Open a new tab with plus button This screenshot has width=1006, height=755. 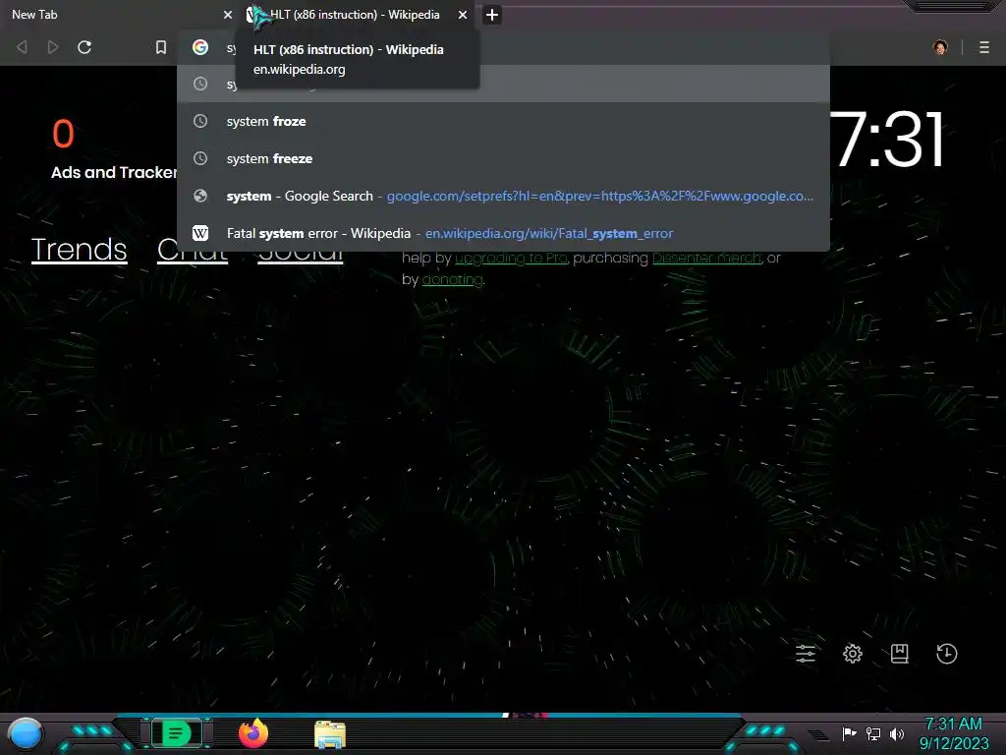click(492, 15)
